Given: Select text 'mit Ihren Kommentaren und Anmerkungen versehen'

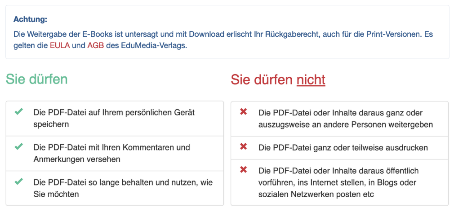Looking at the screenshot, I should [x=112, y=153].
